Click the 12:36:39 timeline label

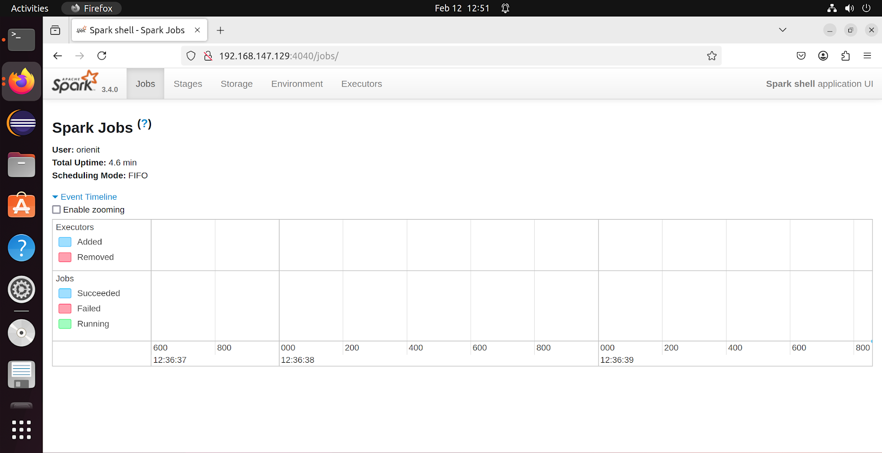617,360
